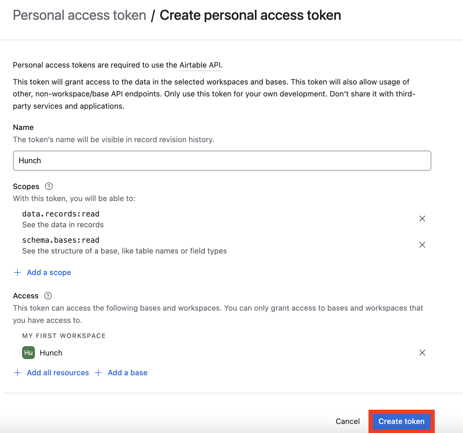
Task: Remove the data.records:read scope
Action: 422,218
